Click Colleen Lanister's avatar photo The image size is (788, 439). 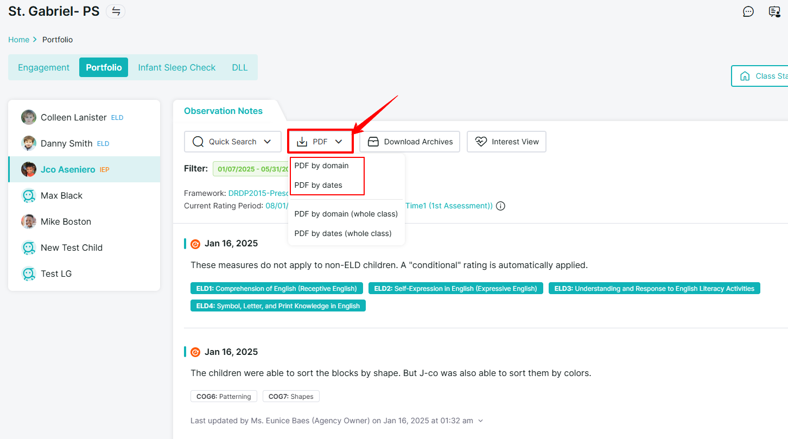[29, 117]
